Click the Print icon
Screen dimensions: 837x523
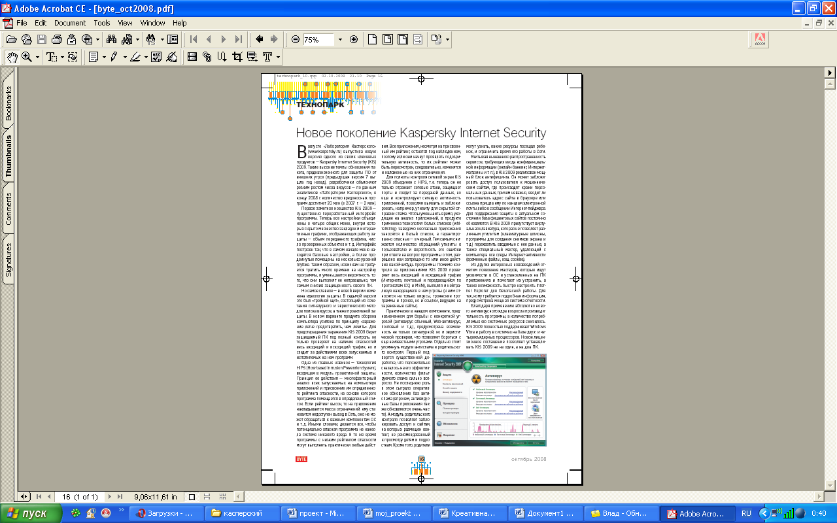(x=56, y=39)
